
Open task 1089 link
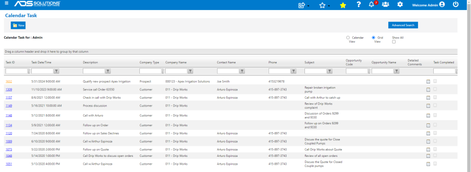tap(9, 141)
